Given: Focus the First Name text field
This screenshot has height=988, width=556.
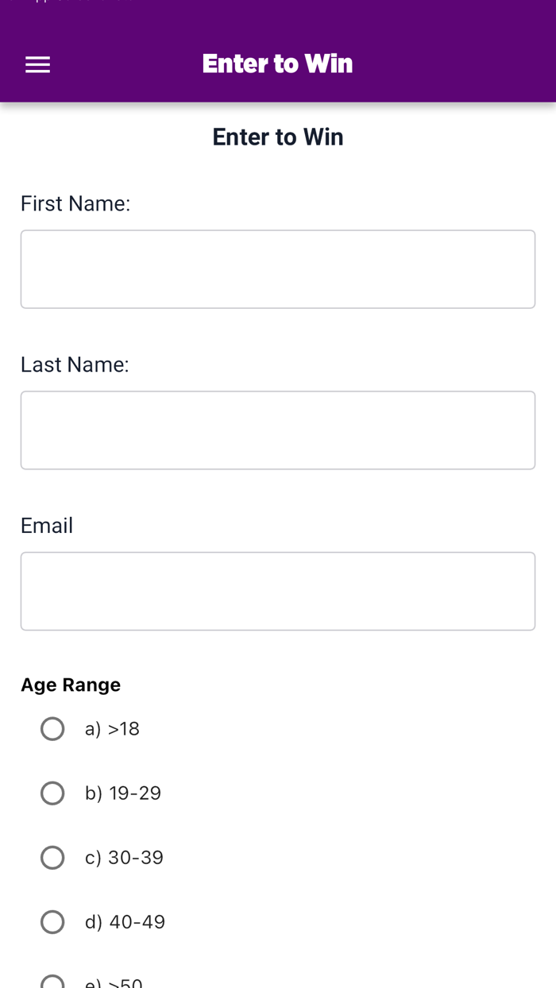Looking at the screenshot, I should pyautogui.click(x=277, y=269).
